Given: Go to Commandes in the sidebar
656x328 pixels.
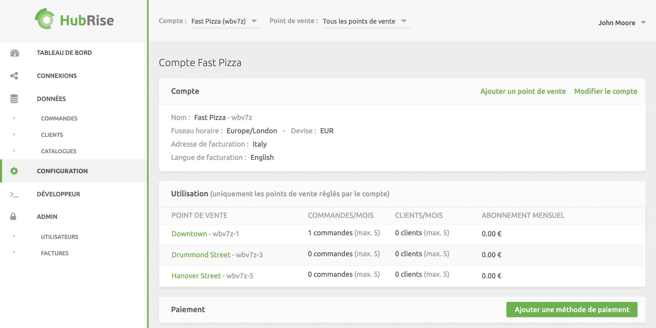Looking at the screenshot, I should coord(59,118).
